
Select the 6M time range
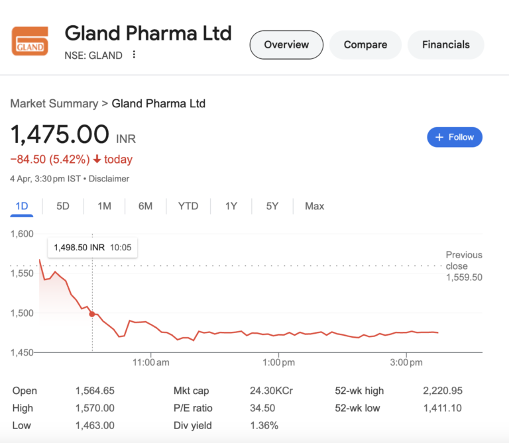pos(146,206)
